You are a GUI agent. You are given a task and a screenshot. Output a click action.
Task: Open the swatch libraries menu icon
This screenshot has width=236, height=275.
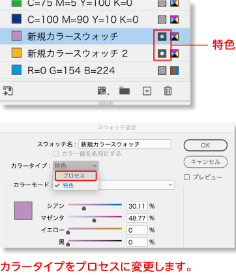(x=8, y=90)
